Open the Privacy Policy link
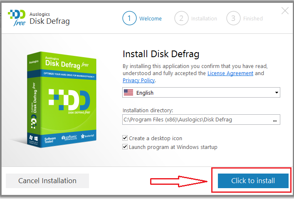Viewport: 294px width, 199px height. pyautogui.click(x=138, y=80)
